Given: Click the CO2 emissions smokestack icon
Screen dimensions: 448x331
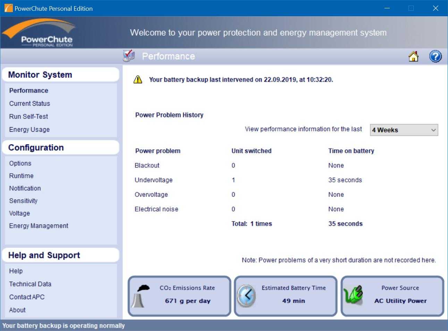Looking at the screenshot, I should 141,296.
